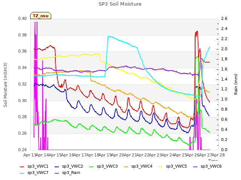Click the 2.6 right axis tick label
Screen dimensions: 241x180
[224, 19]
